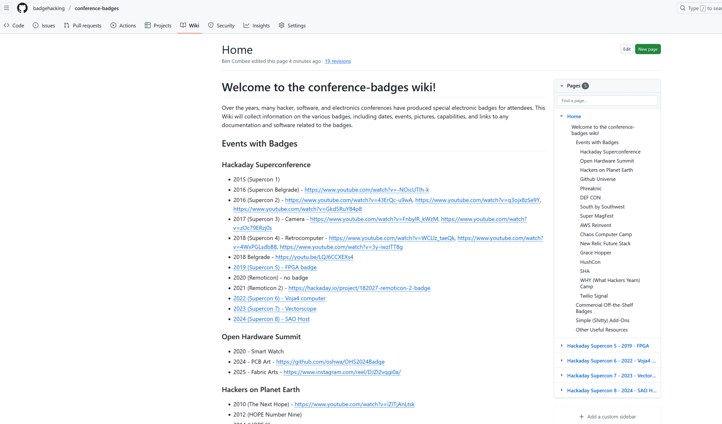Click plus icon to add custom sidebar
This screenshot has width=722, height=424.
(581, 416)
